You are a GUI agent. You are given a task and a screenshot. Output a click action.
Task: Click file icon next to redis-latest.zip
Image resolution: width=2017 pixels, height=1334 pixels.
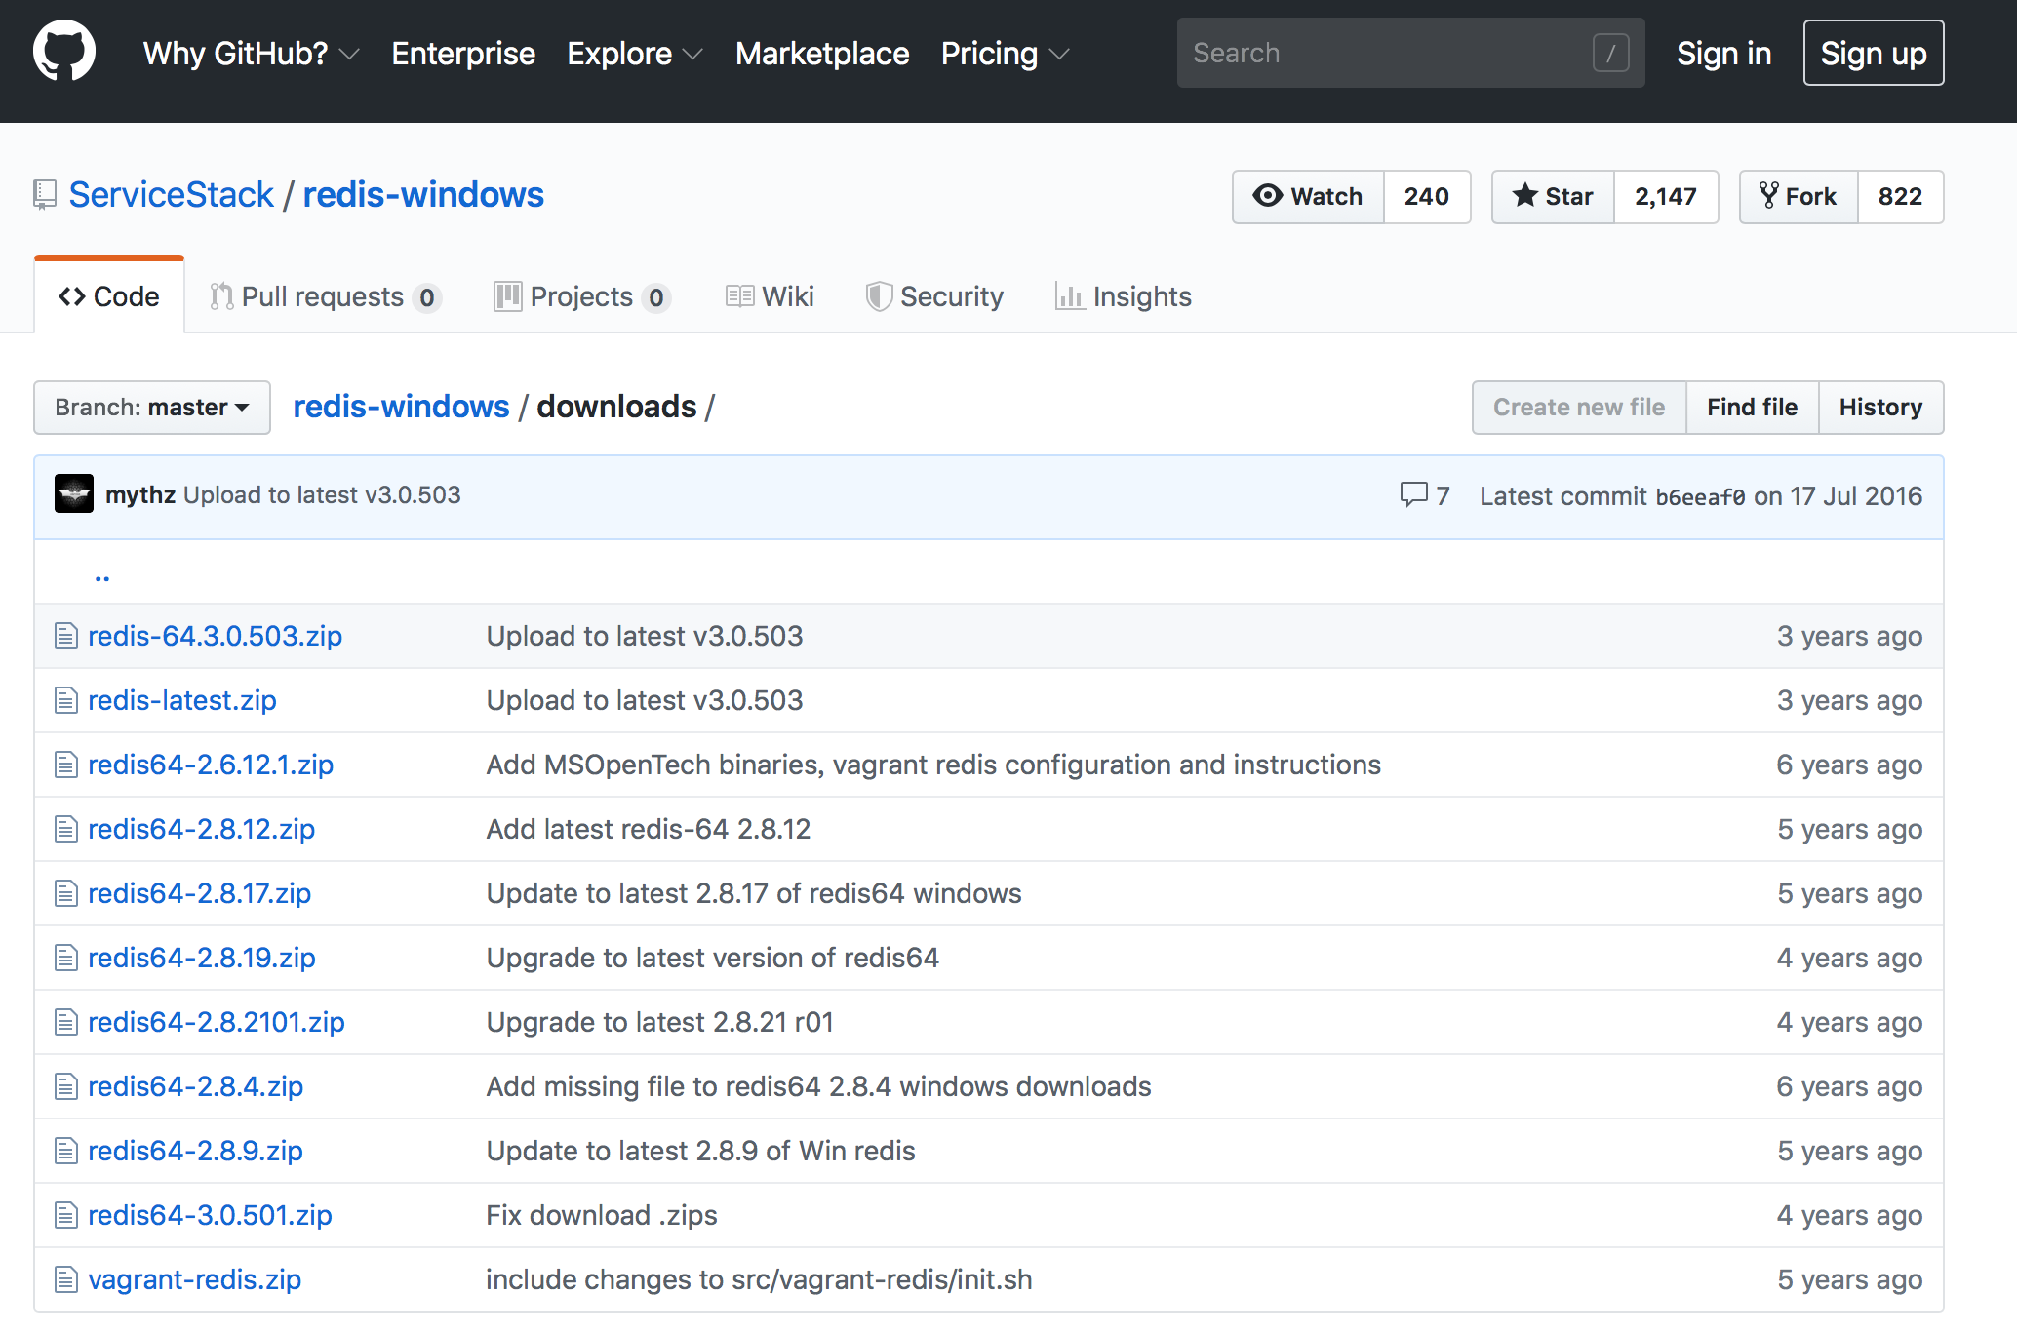[65, 700]
